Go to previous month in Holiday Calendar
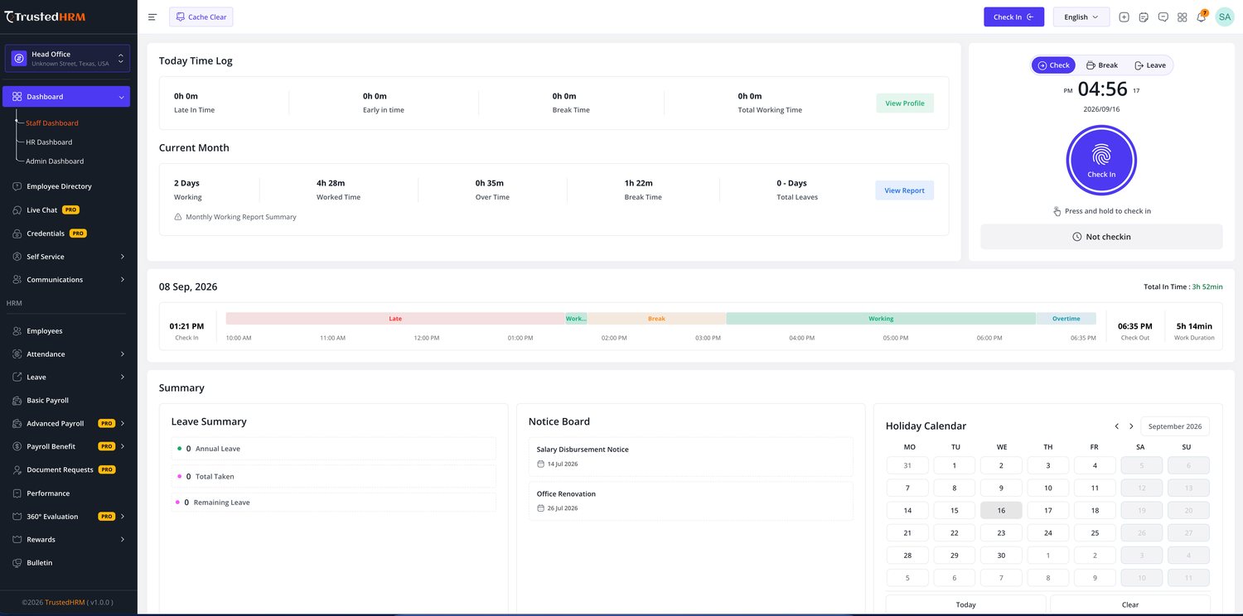This screenshot has width=1243, height=616. (x=1117, y=426)
